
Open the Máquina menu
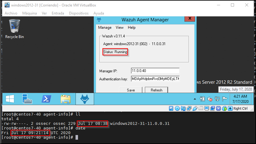29,13
